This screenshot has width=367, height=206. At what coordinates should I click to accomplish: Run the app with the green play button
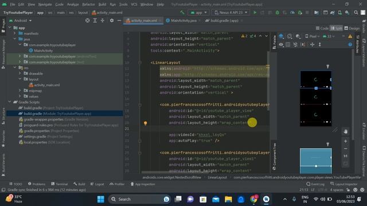255,13
